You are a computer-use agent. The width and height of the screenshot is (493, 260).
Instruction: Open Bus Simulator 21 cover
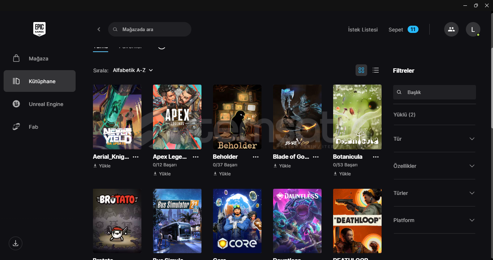(177, 221)
